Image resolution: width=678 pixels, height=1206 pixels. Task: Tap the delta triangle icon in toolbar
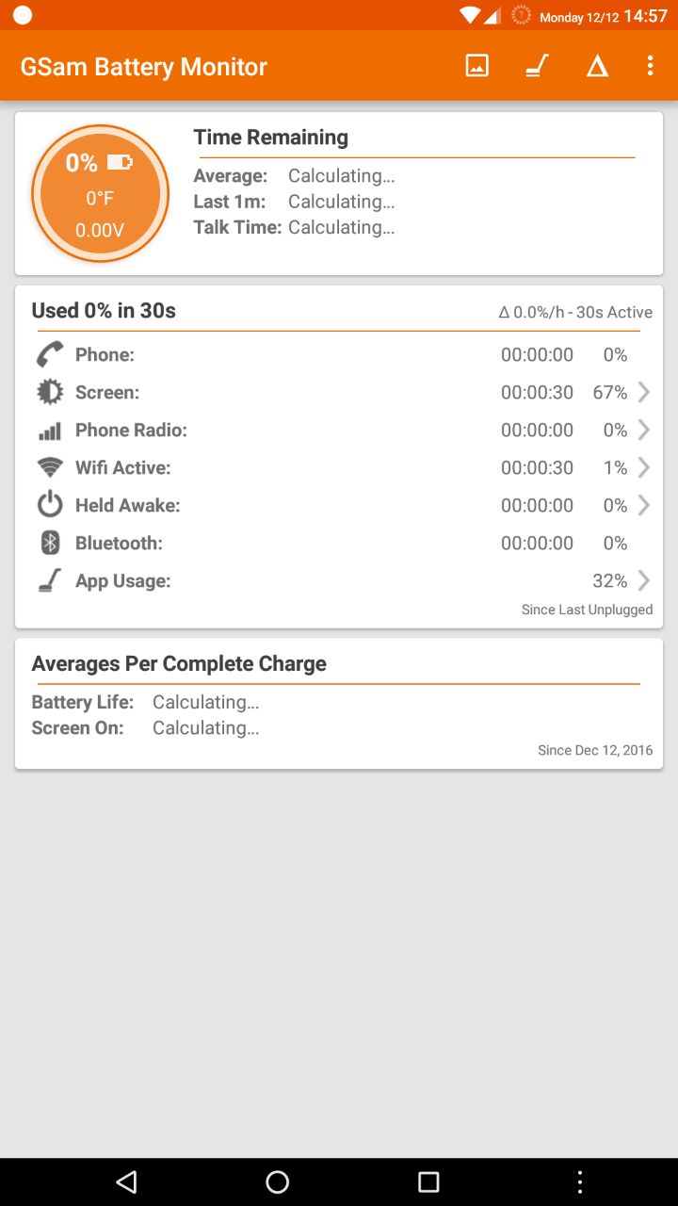coord(597,66)
